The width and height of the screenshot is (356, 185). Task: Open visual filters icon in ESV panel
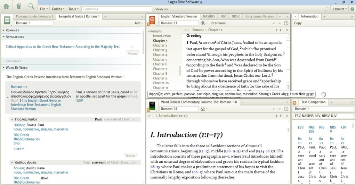pyautogui.click(x=203, y=23)
